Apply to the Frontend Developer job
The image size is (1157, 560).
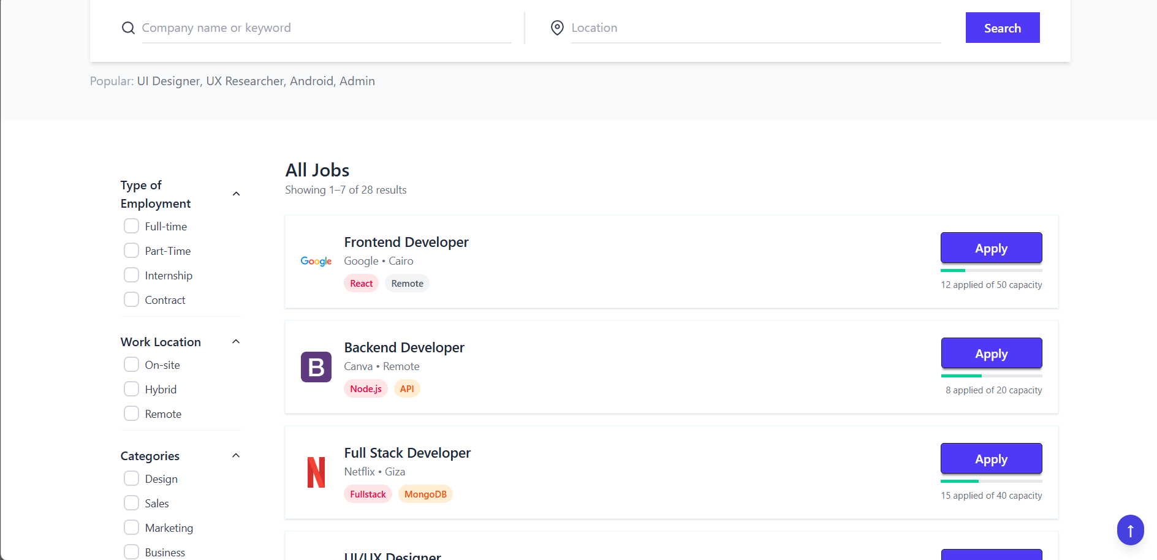pos(991,248)
